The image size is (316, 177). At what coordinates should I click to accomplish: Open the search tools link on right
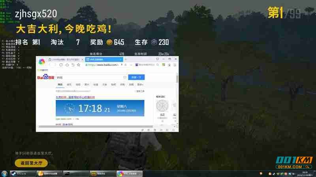(x=140, y=91)
